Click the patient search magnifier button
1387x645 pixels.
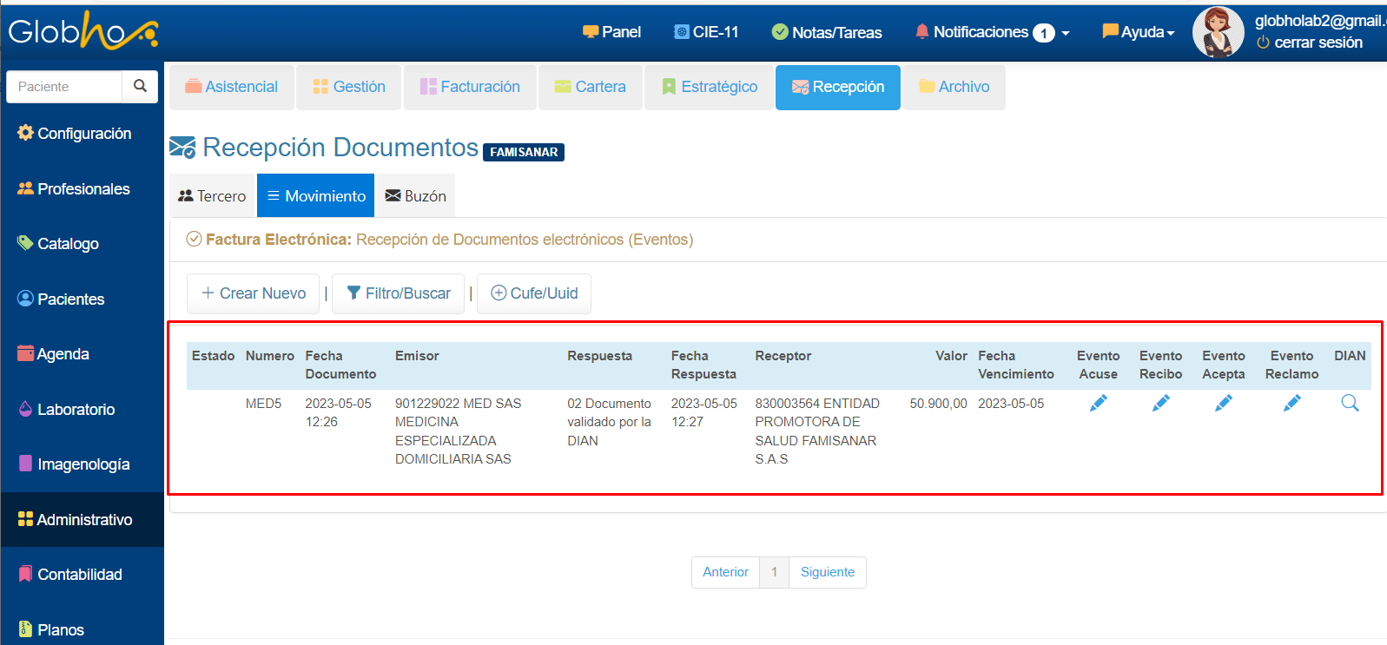coord(140,86)
